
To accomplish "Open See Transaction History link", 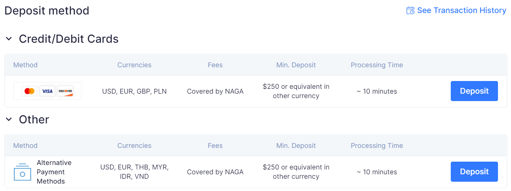I will click(x=462, y=10).
